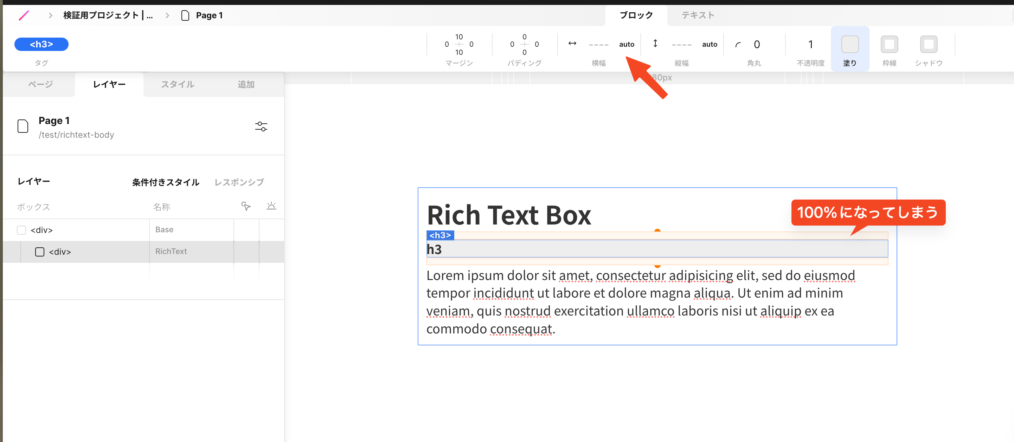
Task: Switch to the レイヤー panel tab
Action: click(x=109, y=84)
